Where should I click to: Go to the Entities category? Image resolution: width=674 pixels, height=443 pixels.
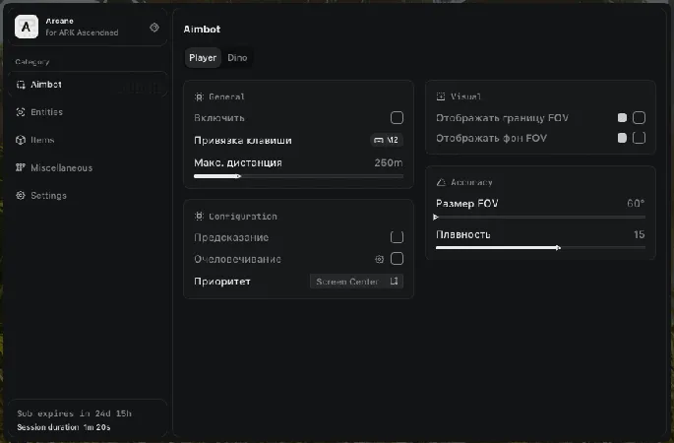coord(46,112)
